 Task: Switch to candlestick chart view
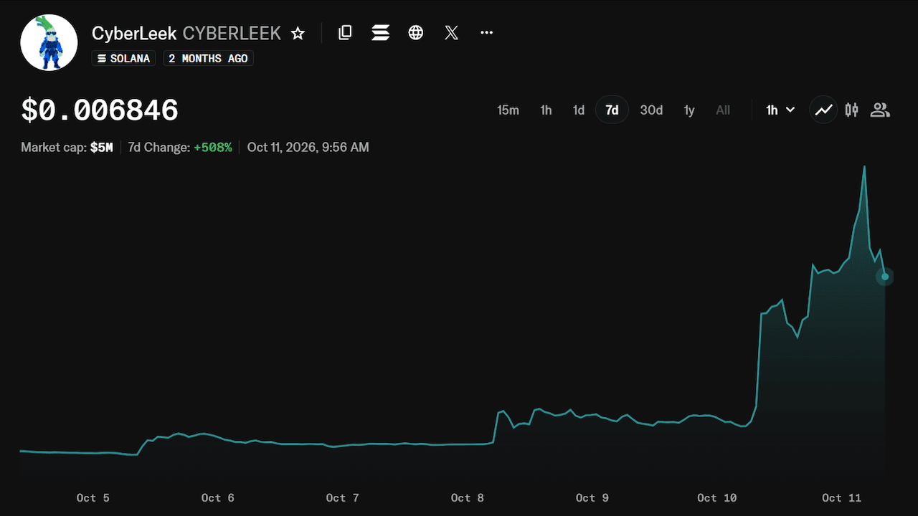pyautogui.click(x=851, y=110)
